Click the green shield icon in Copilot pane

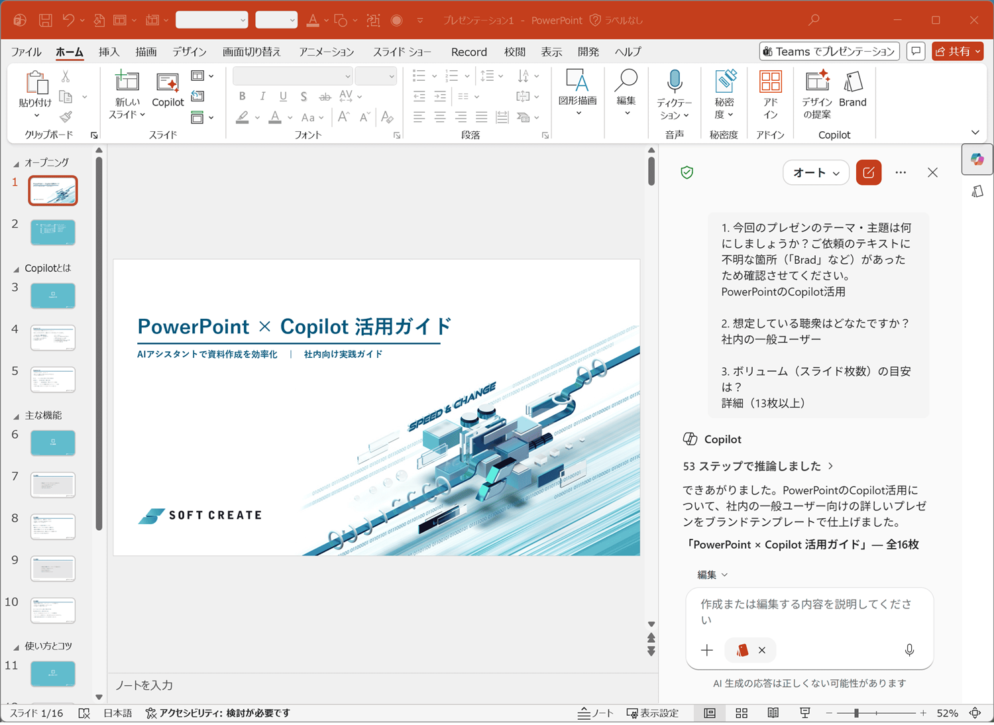(x=687, y=173)
